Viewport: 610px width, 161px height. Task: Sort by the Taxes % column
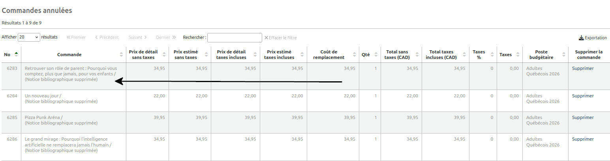(x=482, y=55)
